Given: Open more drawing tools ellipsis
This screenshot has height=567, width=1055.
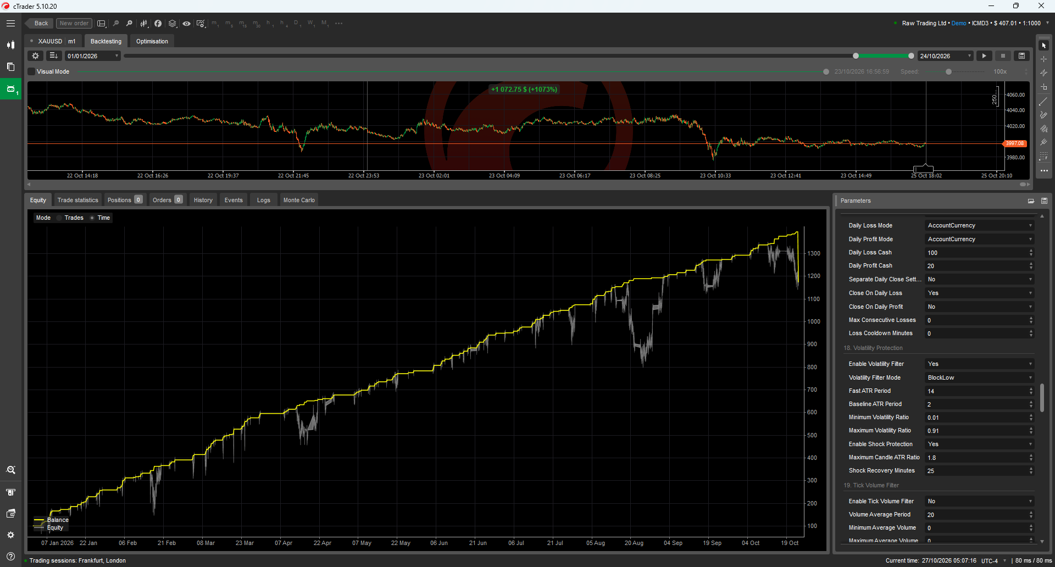Looking at the screenshot, I should 1043,171.
